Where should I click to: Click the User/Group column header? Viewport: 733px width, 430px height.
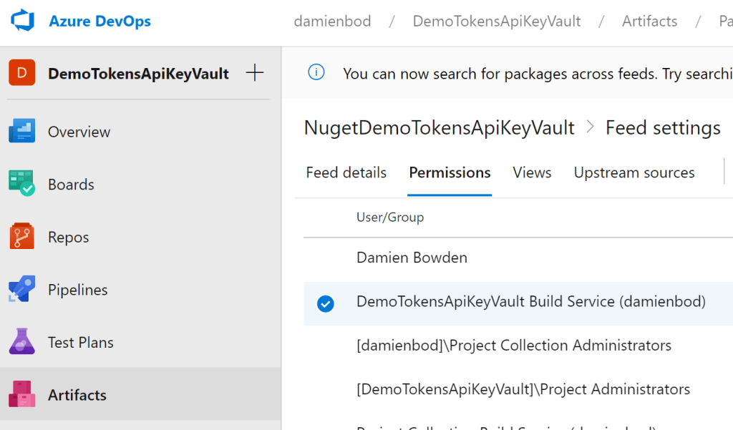coord(390,218)
